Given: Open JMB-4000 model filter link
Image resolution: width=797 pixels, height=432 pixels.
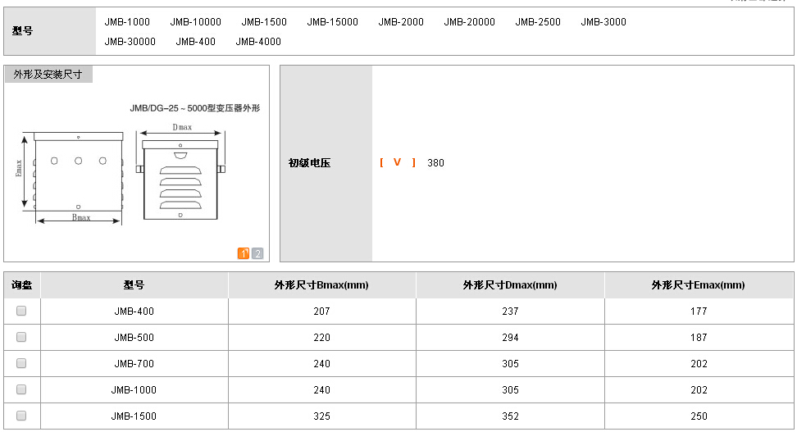Looking at the screenshot, I should [258, 42].
